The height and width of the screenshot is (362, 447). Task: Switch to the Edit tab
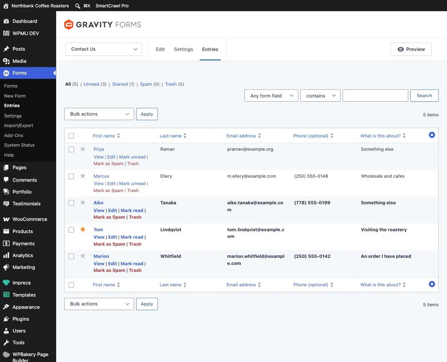pyautogui.click(x=160, y=49)
